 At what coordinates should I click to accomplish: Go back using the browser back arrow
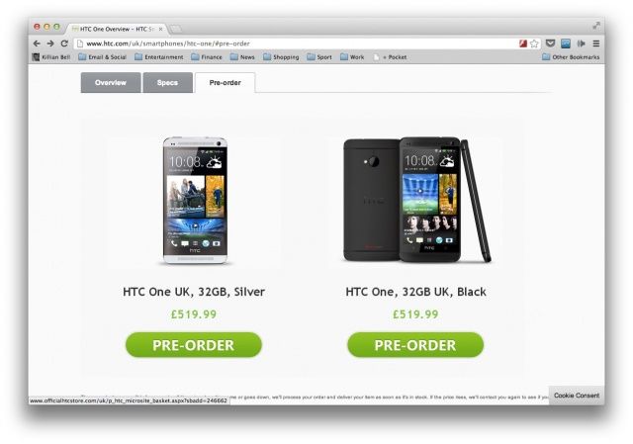[x=37, y=44]
